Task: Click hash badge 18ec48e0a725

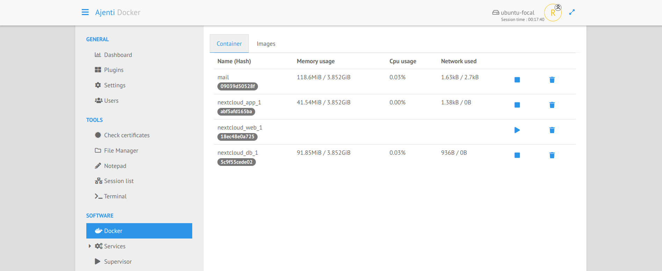Action: pyautogui.click(x=237, y=137)
